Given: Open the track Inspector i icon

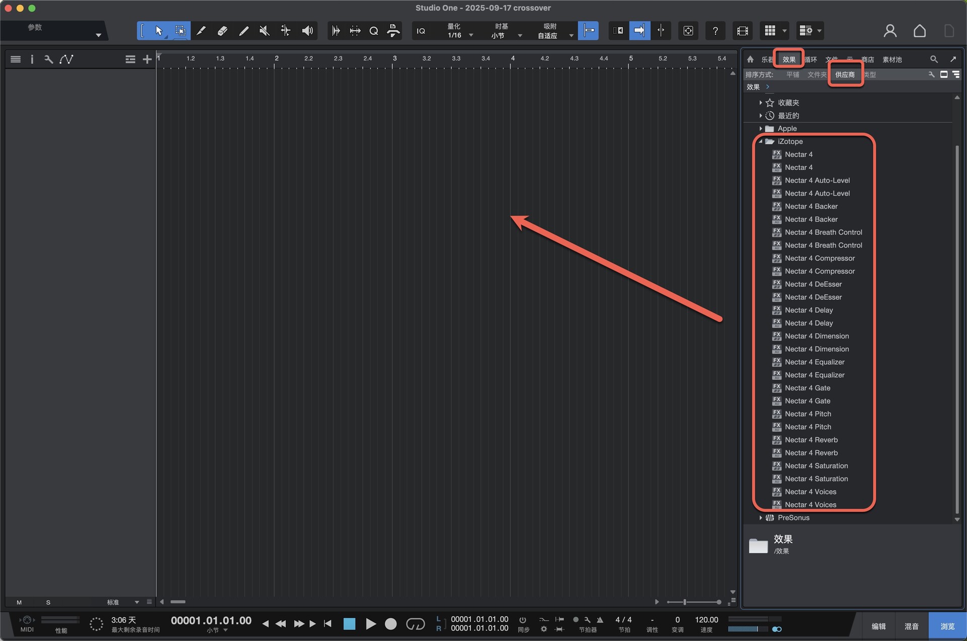Looking at the screenshot, I should 32,59.
